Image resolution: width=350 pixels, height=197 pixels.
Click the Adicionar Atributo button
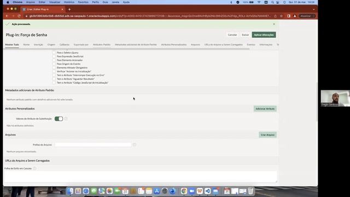tap(265, 109)
